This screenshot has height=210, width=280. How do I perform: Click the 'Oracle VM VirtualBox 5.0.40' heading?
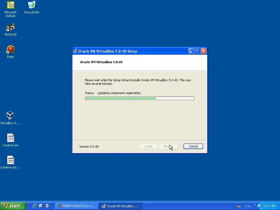click(x=101, y=62)
